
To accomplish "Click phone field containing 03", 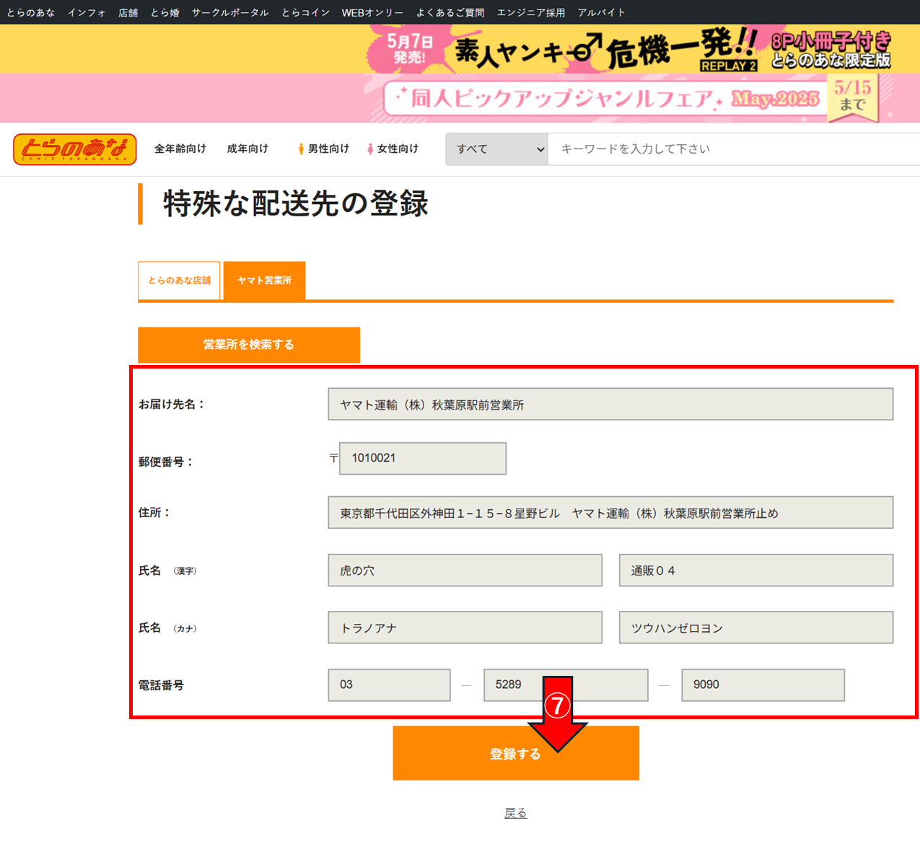I will pos(390,685).
